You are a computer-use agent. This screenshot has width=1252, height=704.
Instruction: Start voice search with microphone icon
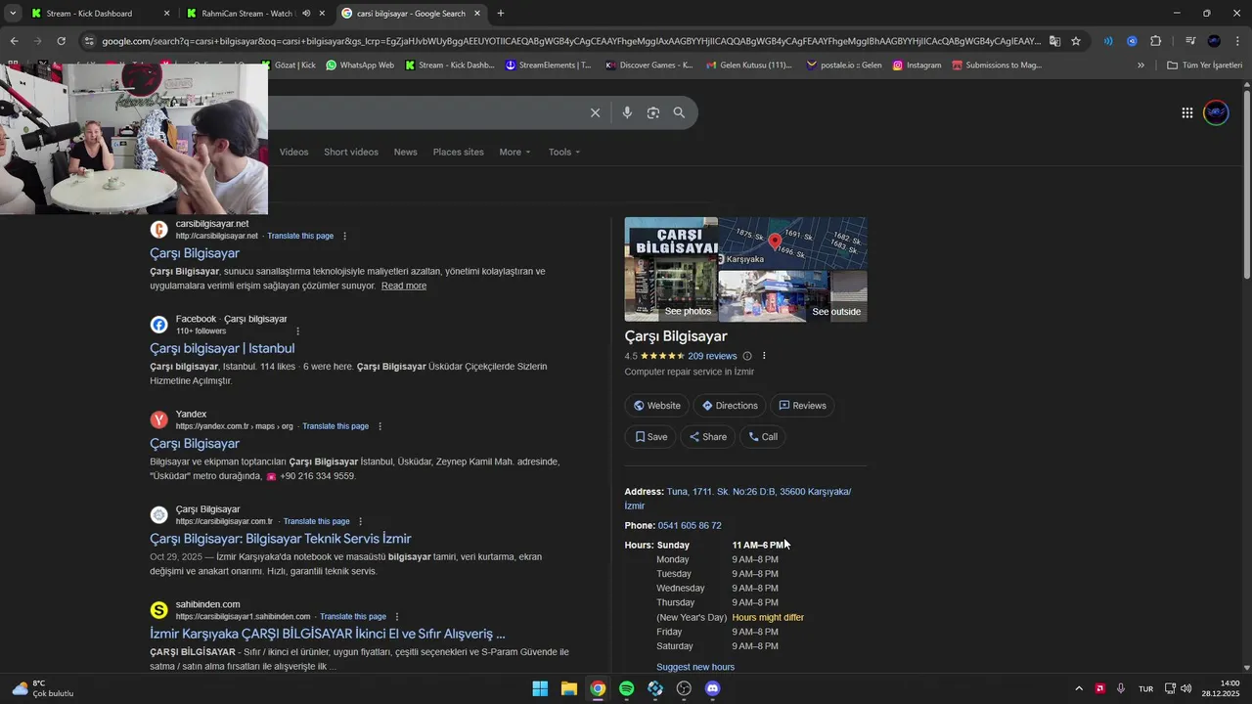click(627, 112)
